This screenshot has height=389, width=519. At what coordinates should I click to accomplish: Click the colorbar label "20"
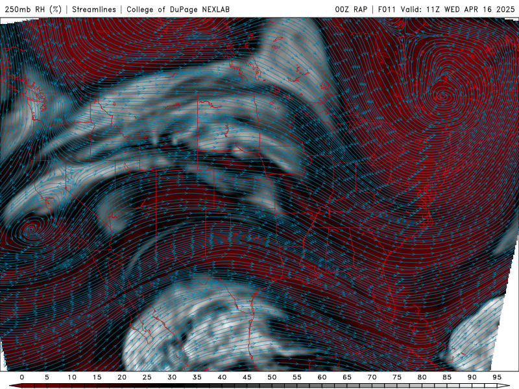(122, 377)
